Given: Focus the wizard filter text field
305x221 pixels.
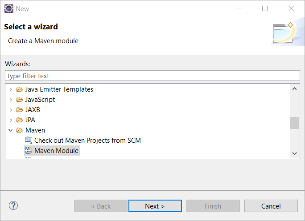Looking at the screenshot, I should (x=152, y=76).
